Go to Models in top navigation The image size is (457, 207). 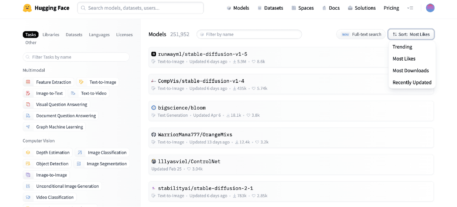coord(238,8)
